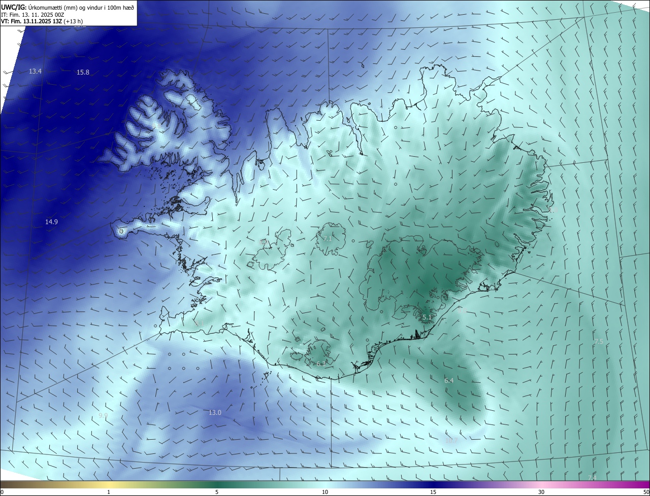Click the 7.5 value in the east
The height and width of the screenshot is (496, 650).
[599, 342]
